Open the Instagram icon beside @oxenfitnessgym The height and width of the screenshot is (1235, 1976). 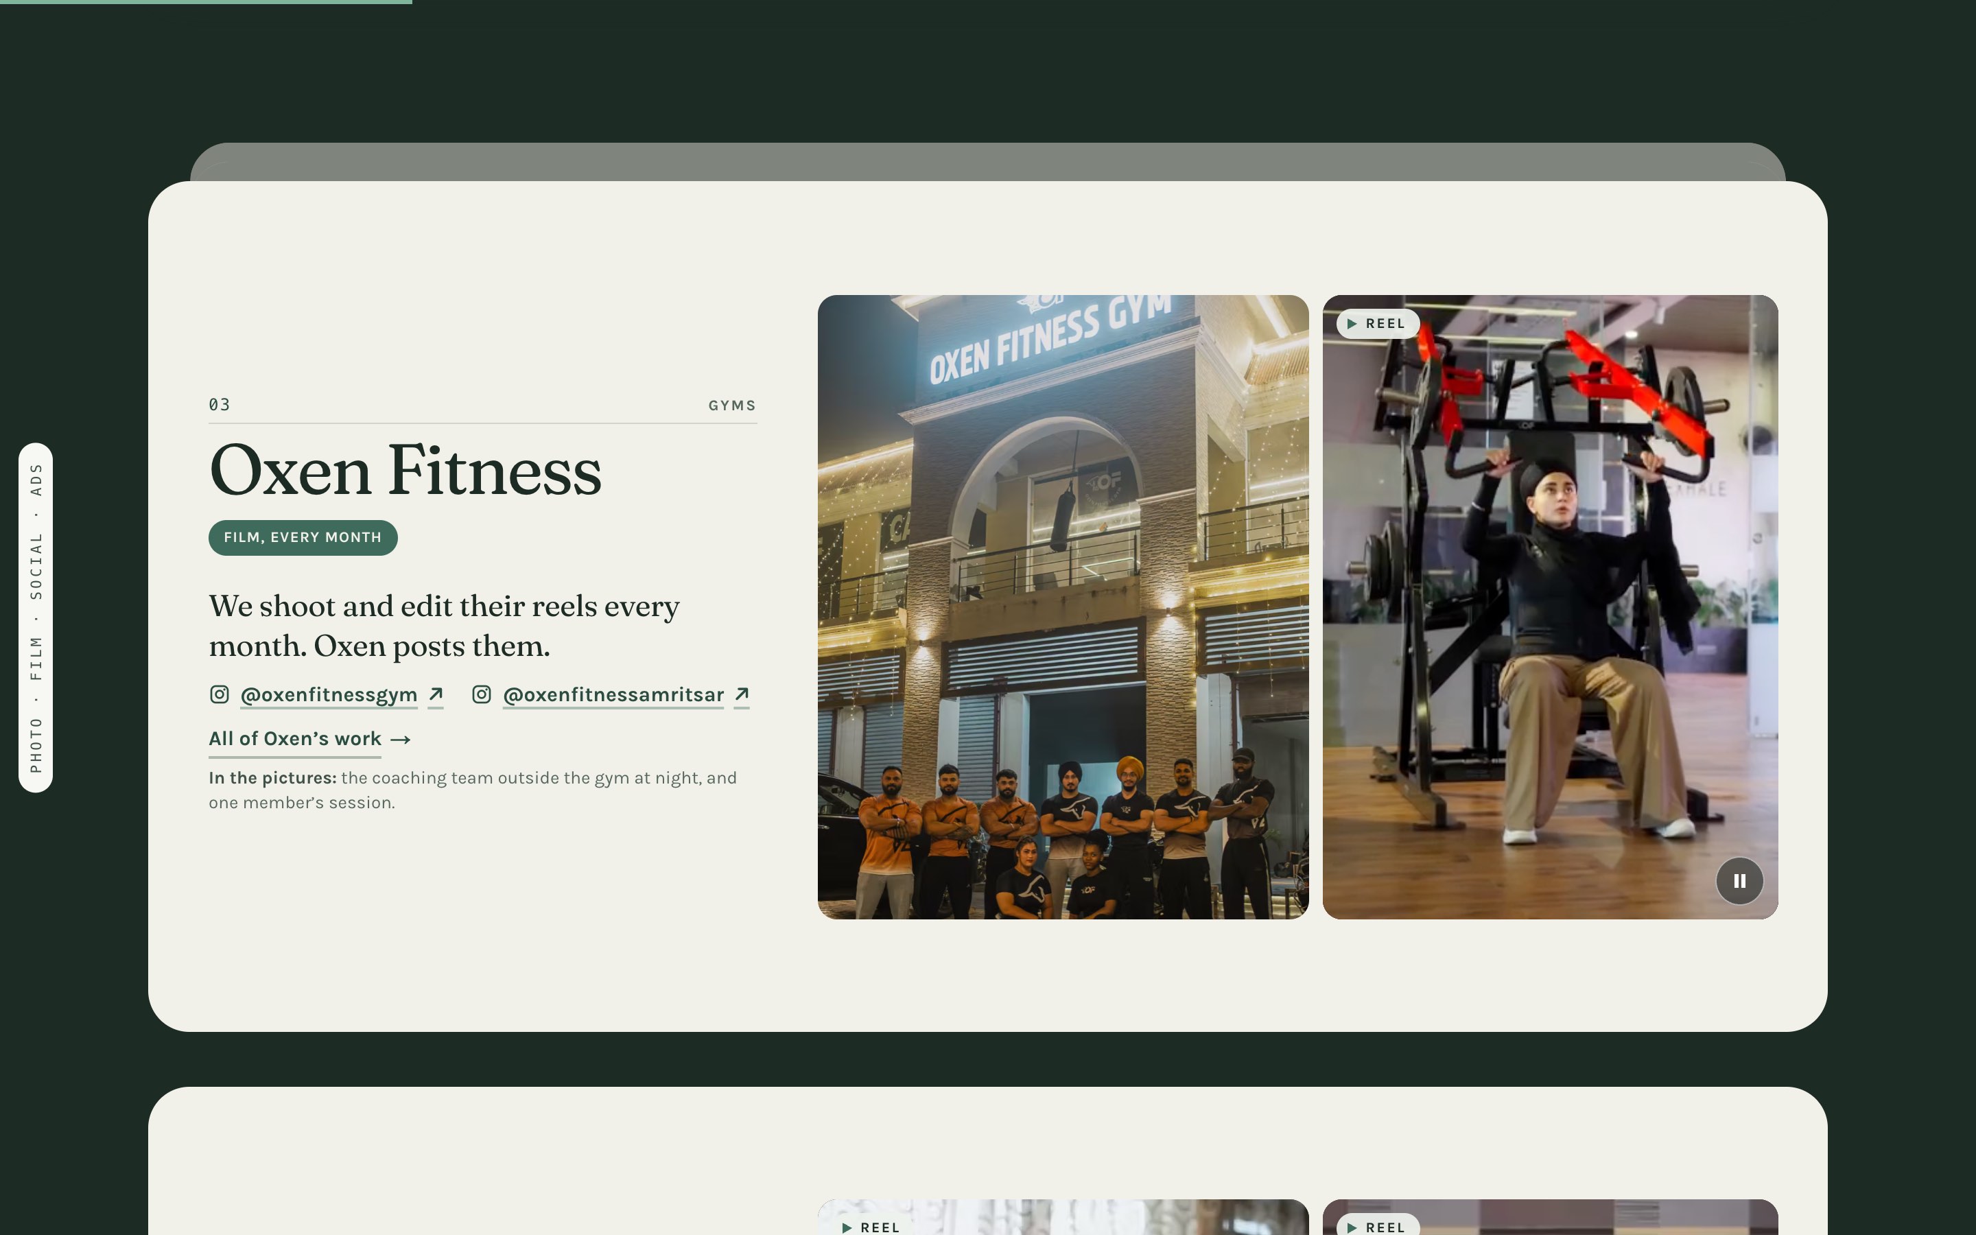pos(219,694)
